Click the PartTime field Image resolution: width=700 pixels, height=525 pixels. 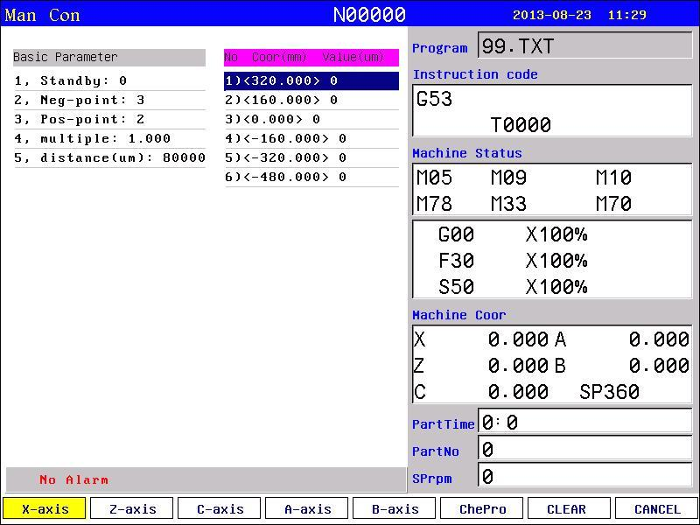click(584, 421)
